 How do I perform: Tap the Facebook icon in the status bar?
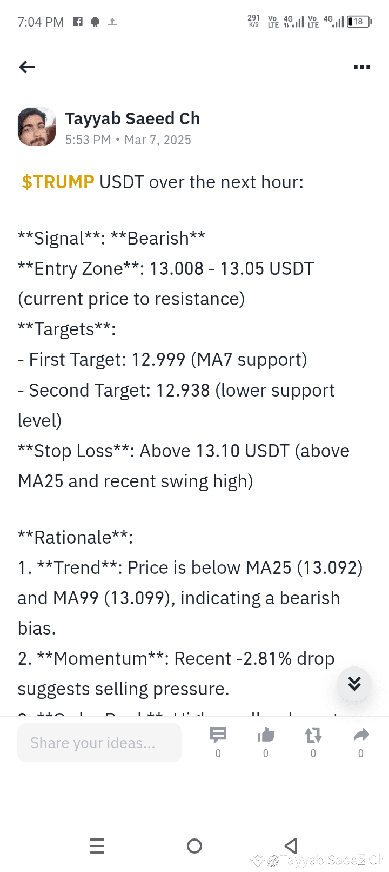click(77, 22)
